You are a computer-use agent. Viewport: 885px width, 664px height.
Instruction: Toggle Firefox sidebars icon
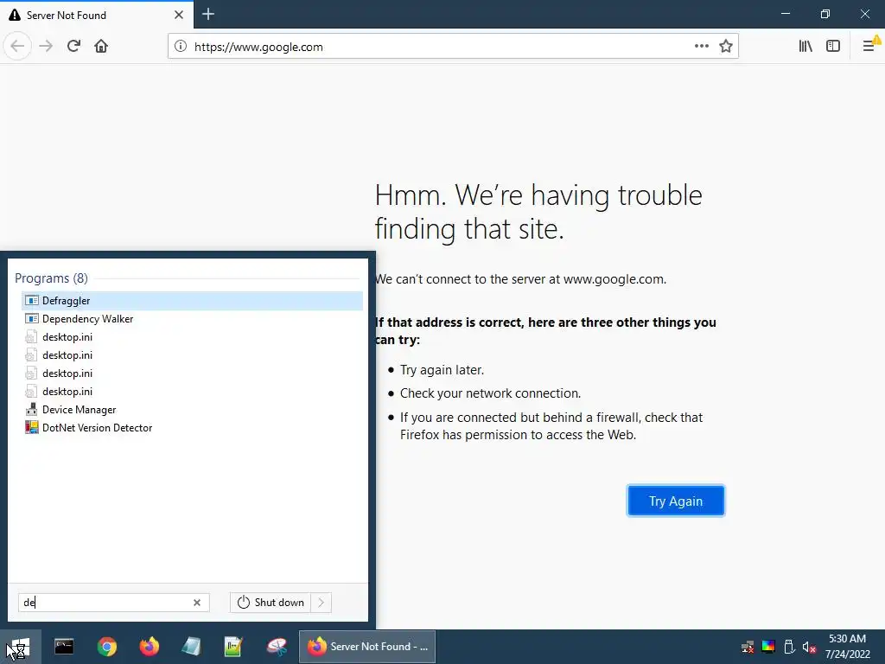(833, 47)
